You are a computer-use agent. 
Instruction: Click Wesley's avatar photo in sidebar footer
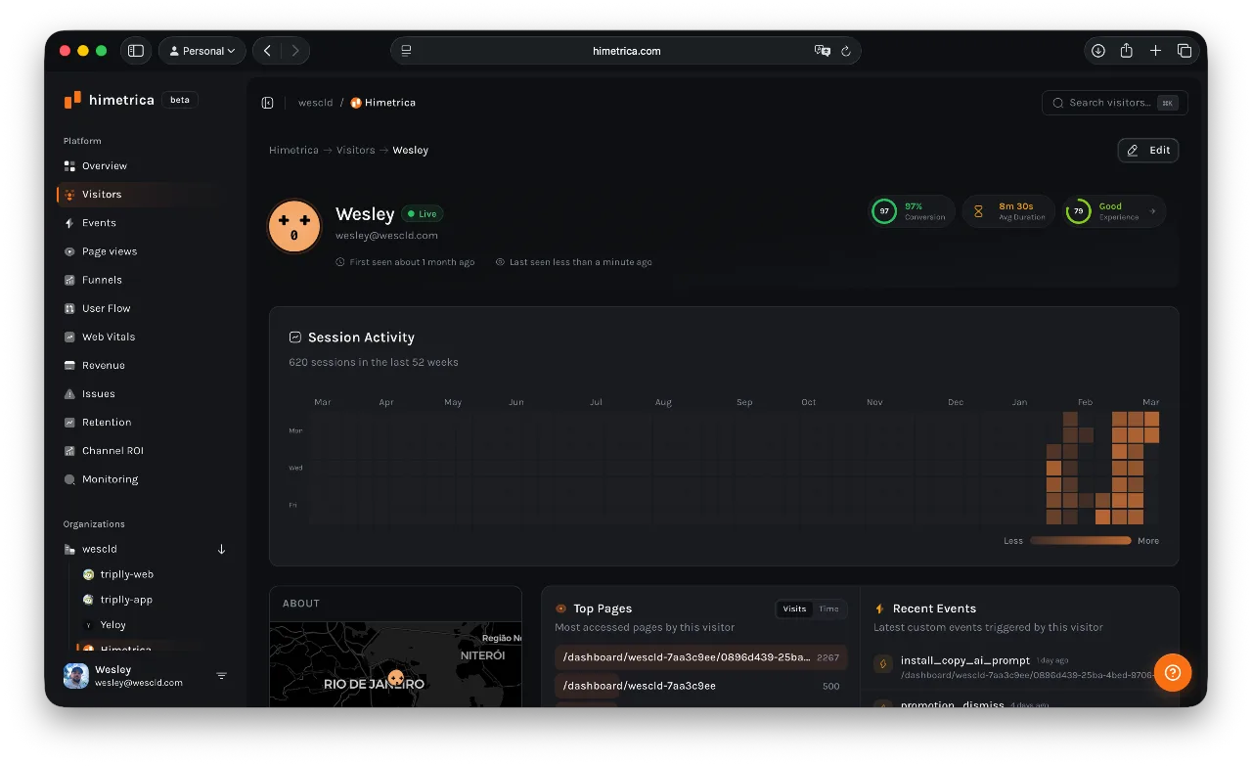pos(75,676)
